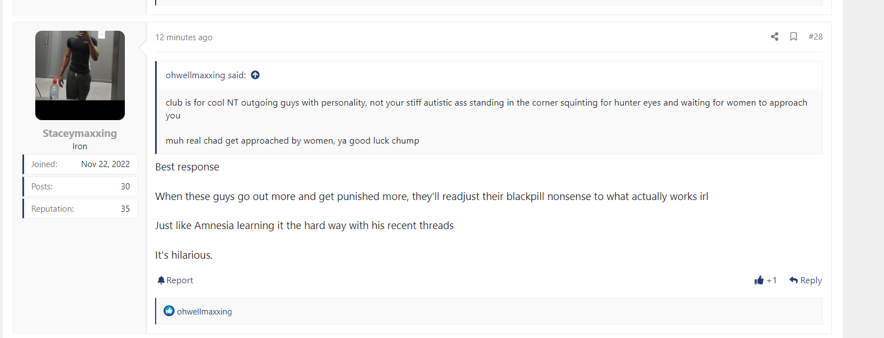884x338 pixels.
Task: Click the thumbs-up like icon
Action: tap(759, 280)
